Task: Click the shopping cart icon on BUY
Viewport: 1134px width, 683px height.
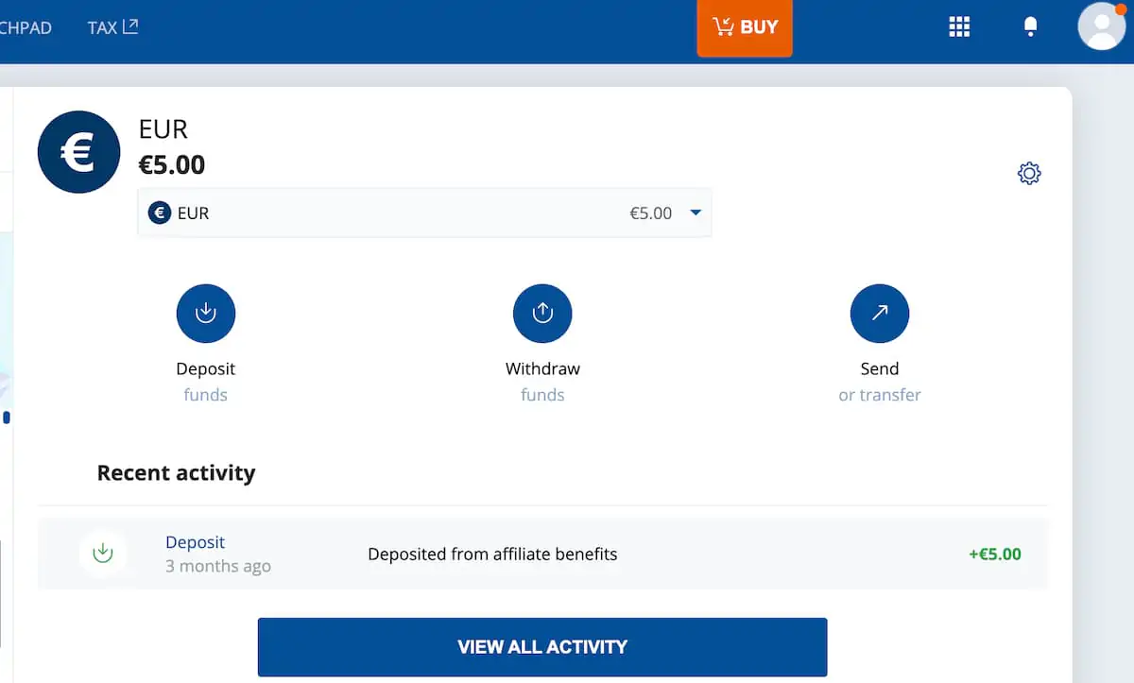Action: tap(724, 26)
